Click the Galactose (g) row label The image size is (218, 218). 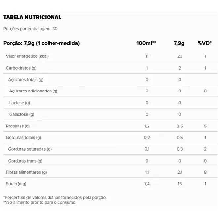pyautogui.click(x=22, y=114)
